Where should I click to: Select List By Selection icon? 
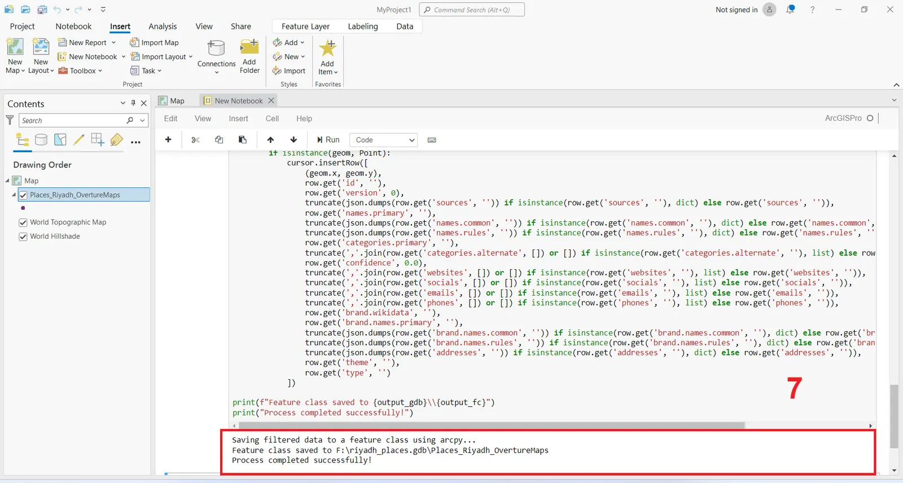pos(60,139)
